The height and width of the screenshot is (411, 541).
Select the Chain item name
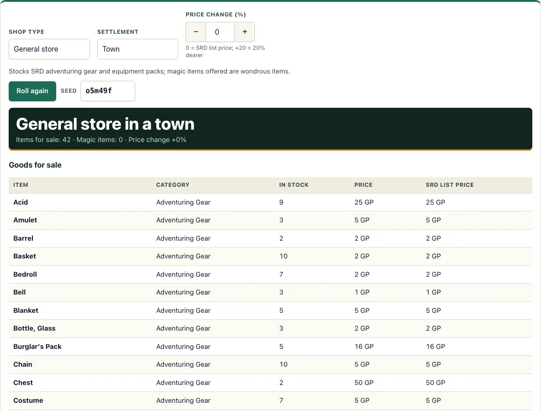[23, 364]
